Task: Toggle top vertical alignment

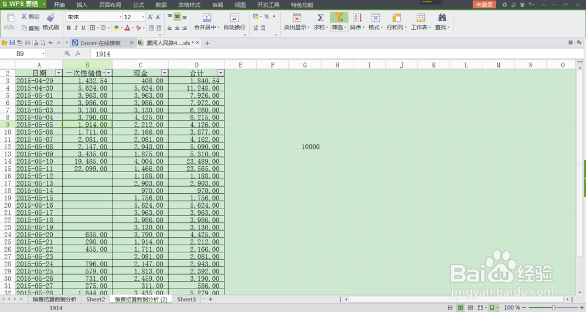Action: click(x=170, y=17)
